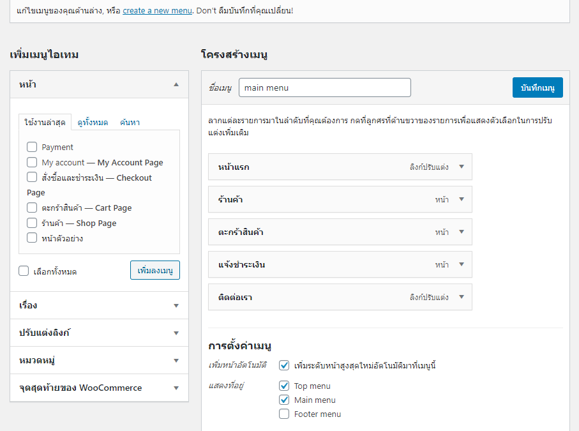Switch to the ดูทั้งหมด tab
The height and width of the screenshot is (431, 579).
click(93, 123)
